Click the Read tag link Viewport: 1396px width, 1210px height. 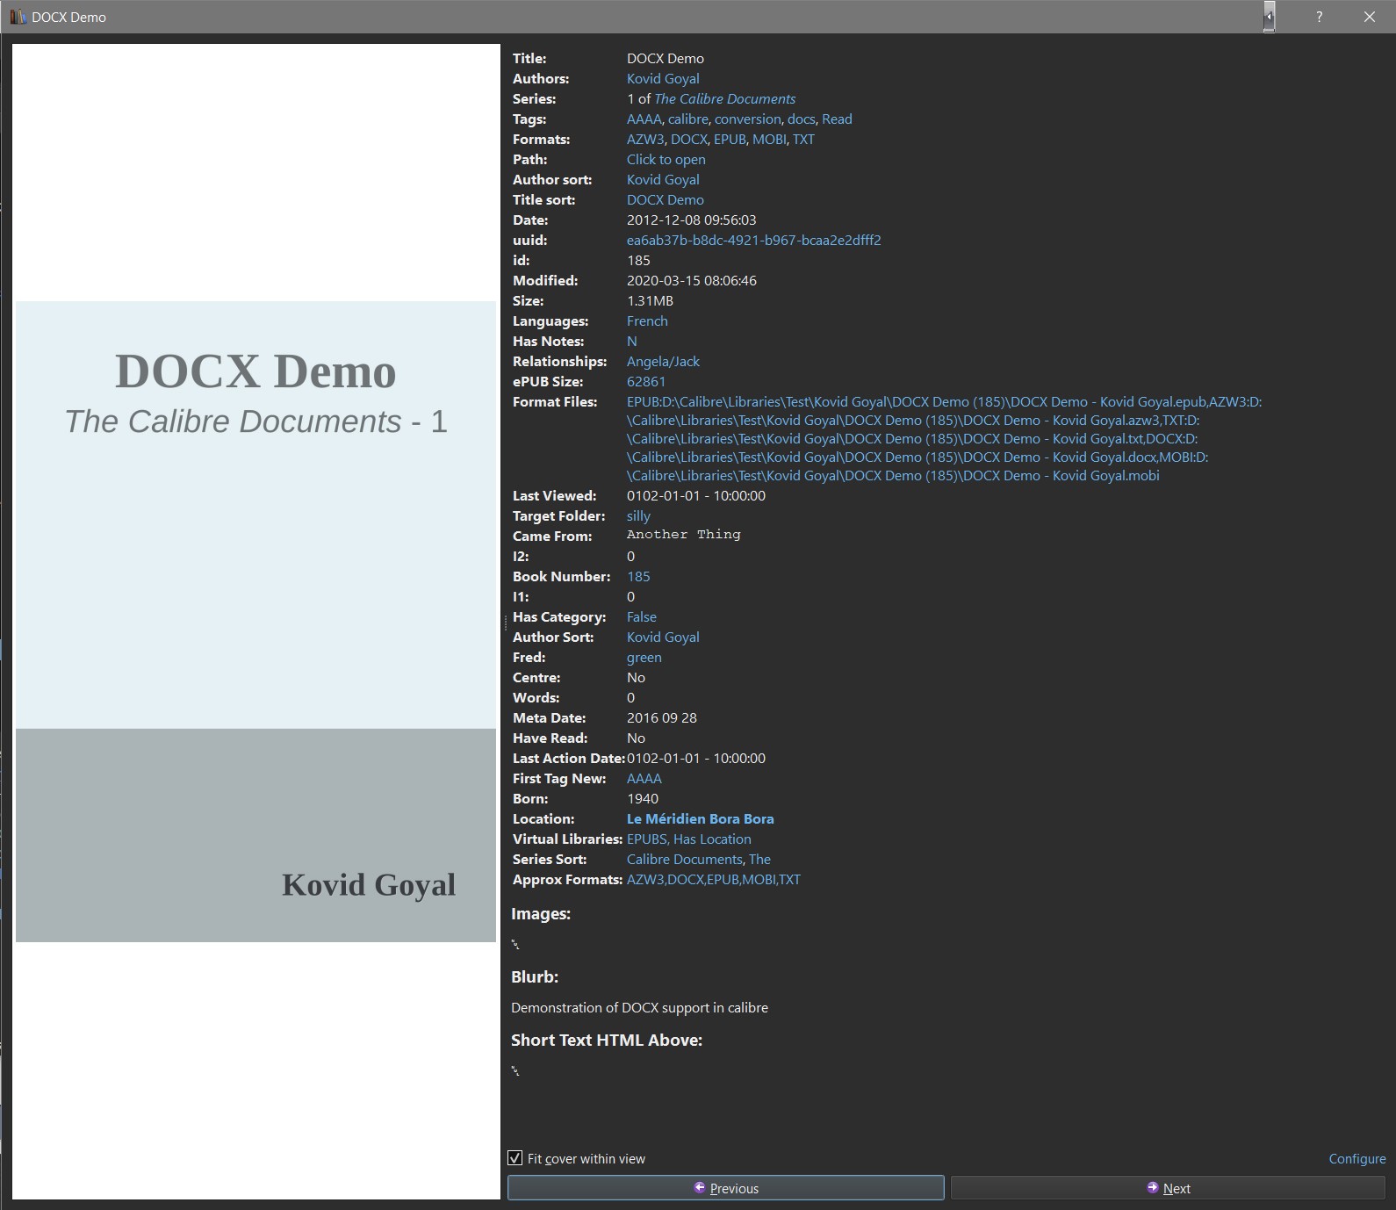coord(837,119)
